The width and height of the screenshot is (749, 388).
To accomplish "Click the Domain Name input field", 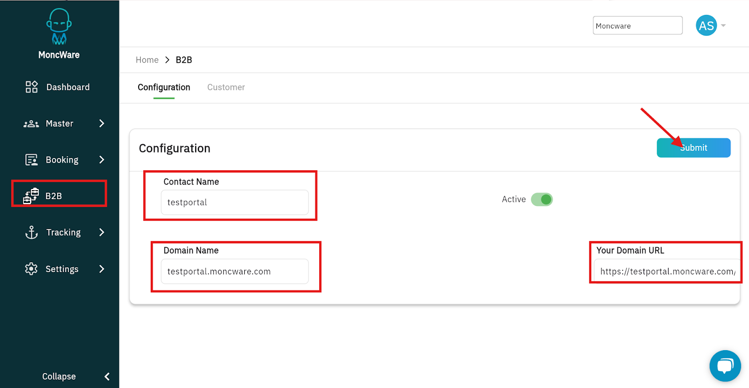I will coord(235,272).
